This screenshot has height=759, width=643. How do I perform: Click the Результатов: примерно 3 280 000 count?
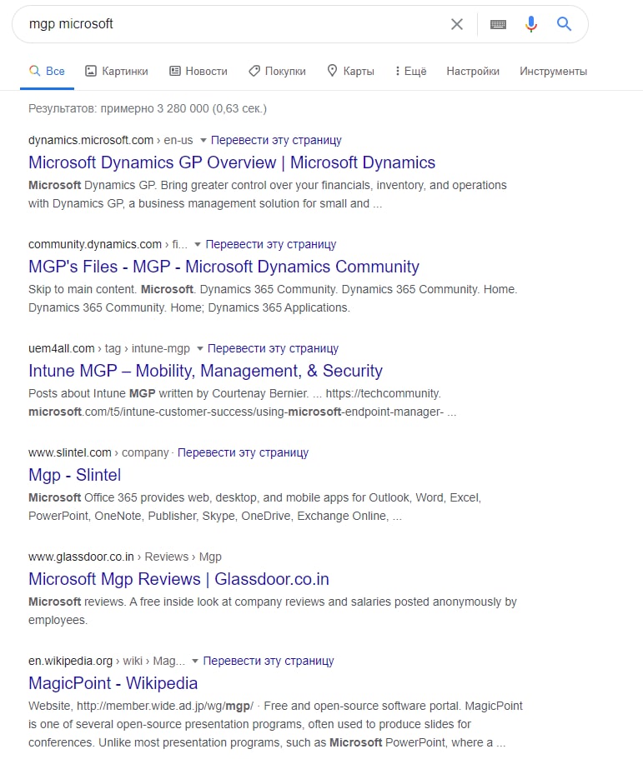148,108
